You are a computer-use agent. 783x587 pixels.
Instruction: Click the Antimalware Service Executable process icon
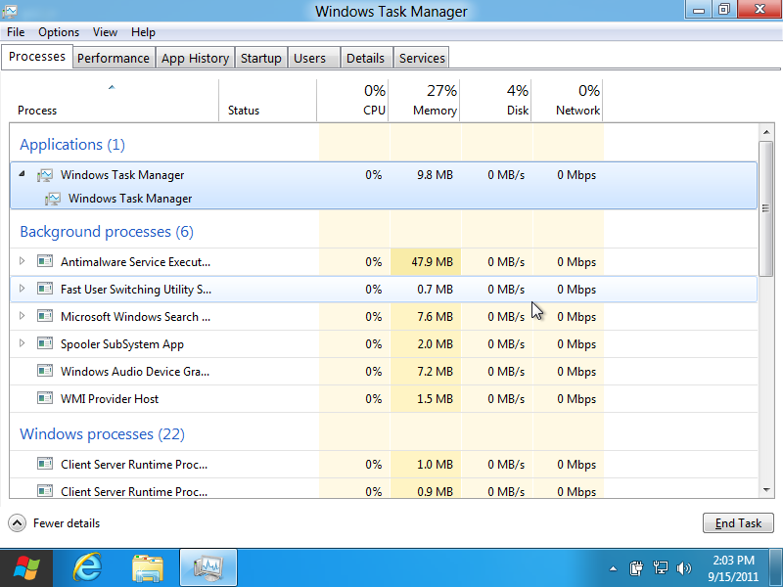tap(44, 262)
